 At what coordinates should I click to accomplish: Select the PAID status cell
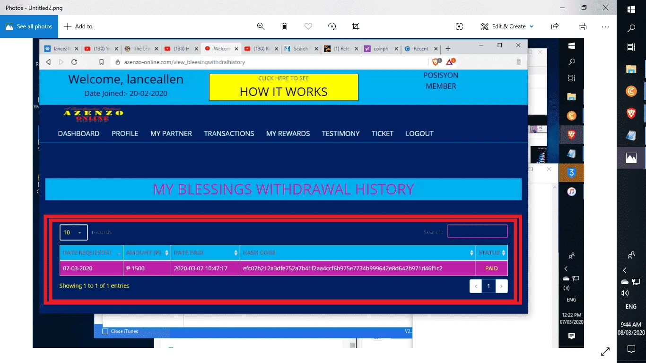point(492,268)
